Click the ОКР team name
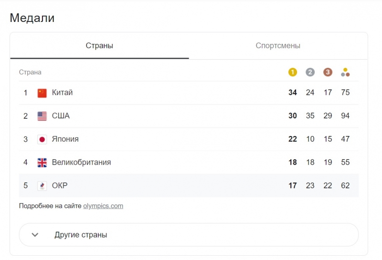The height and width of the screenshot is (260, 382). tap(60, 186)
